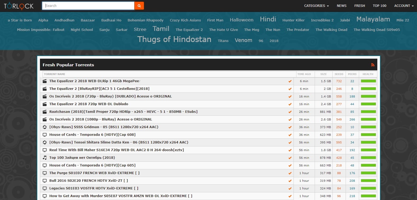Go to the Top 100 page
The width and height of the screenshot is (417, 200).
click(379, 6)
